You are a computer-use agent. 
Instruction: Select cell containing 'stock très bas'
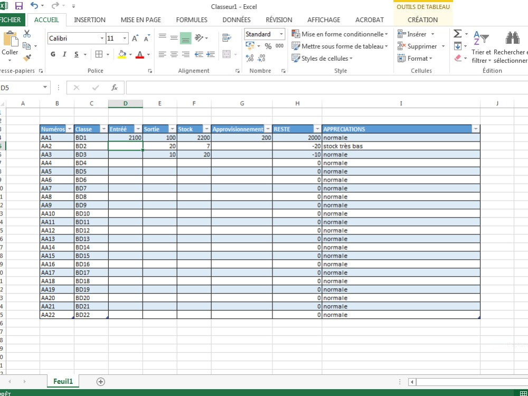[401, 146]
